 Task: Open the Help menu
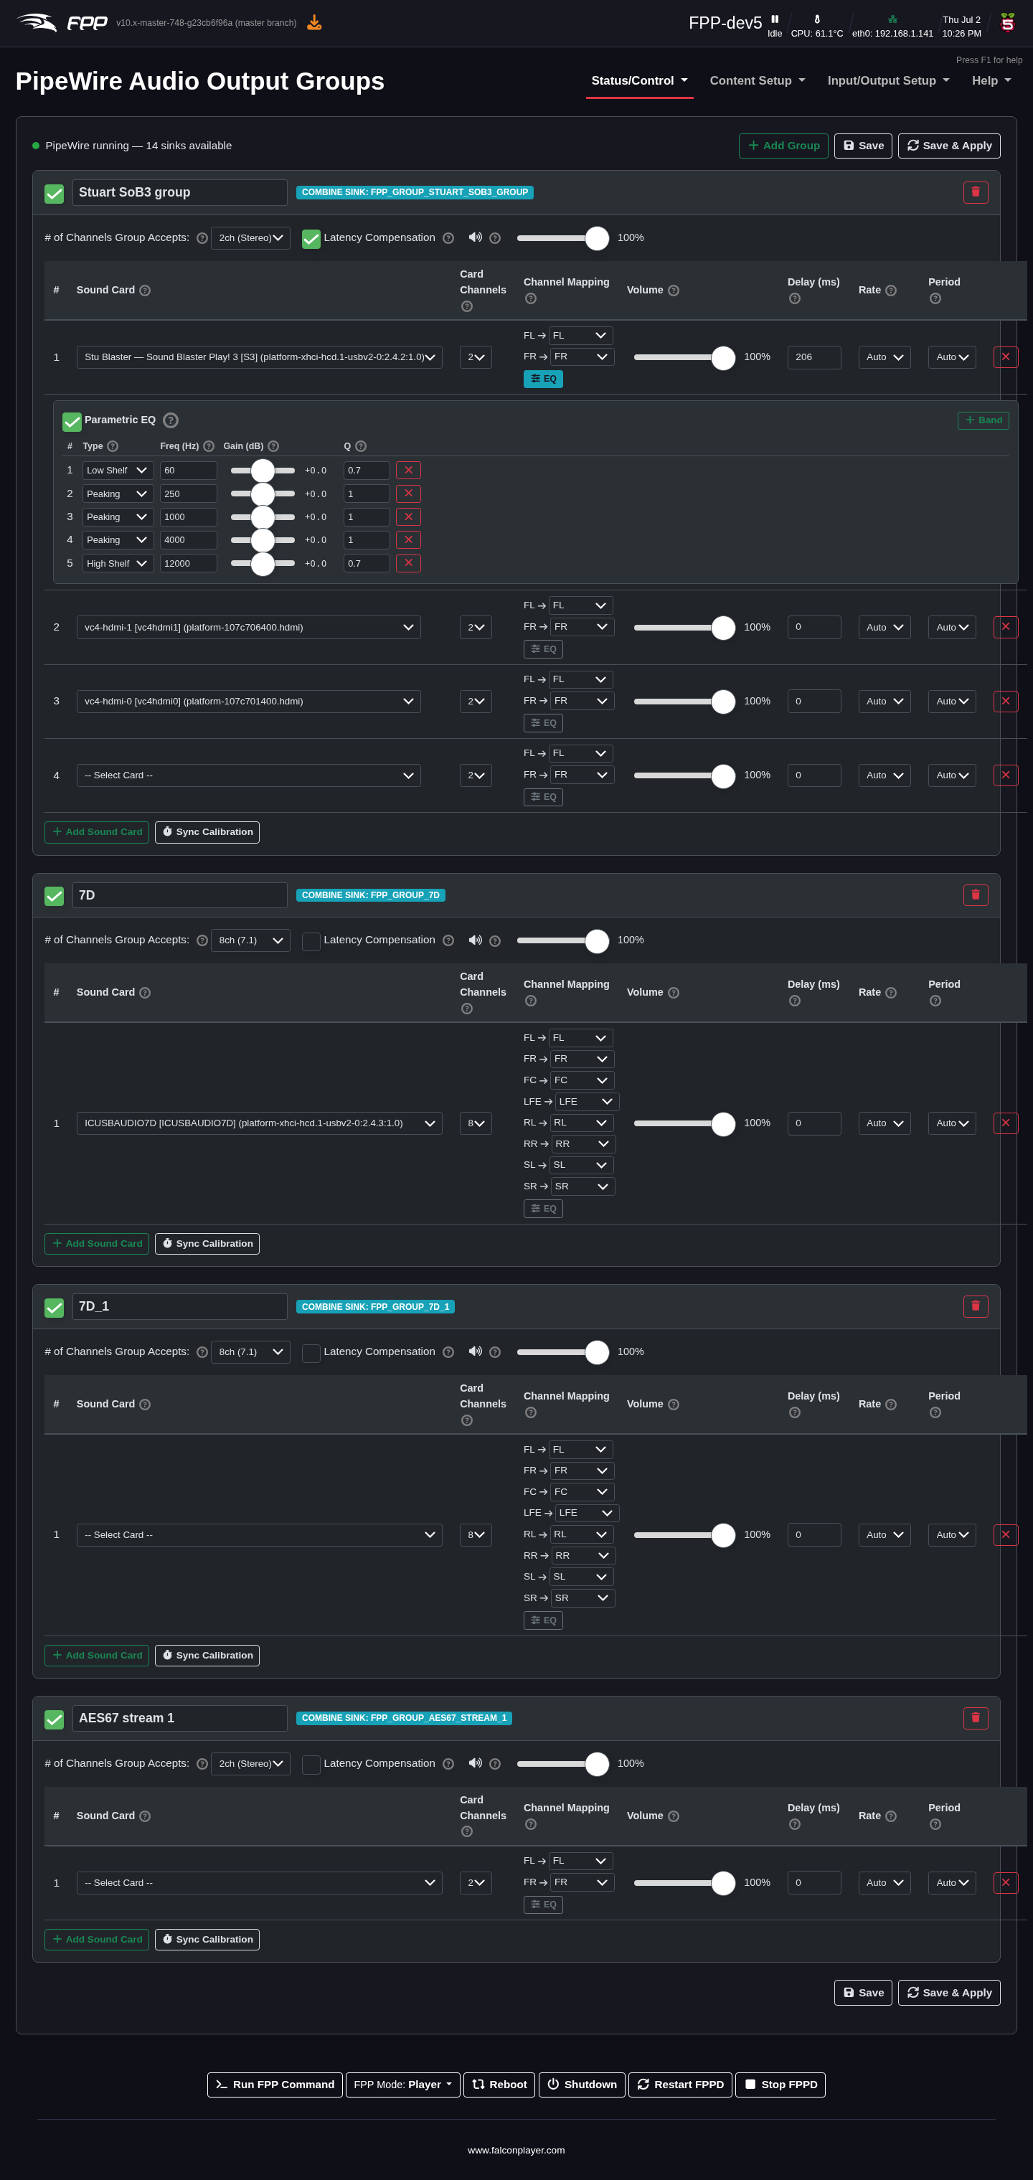point(991,80)
